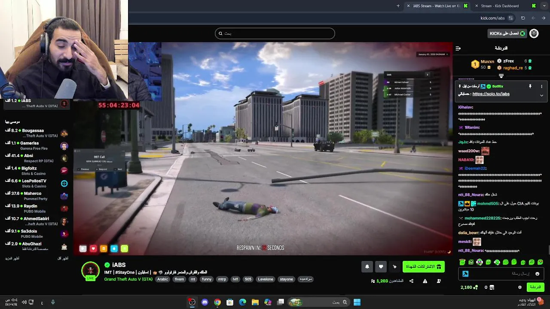Click the blue hammer icon in chat input
Viewport: 550px width, 309px height.
(465, 273)
